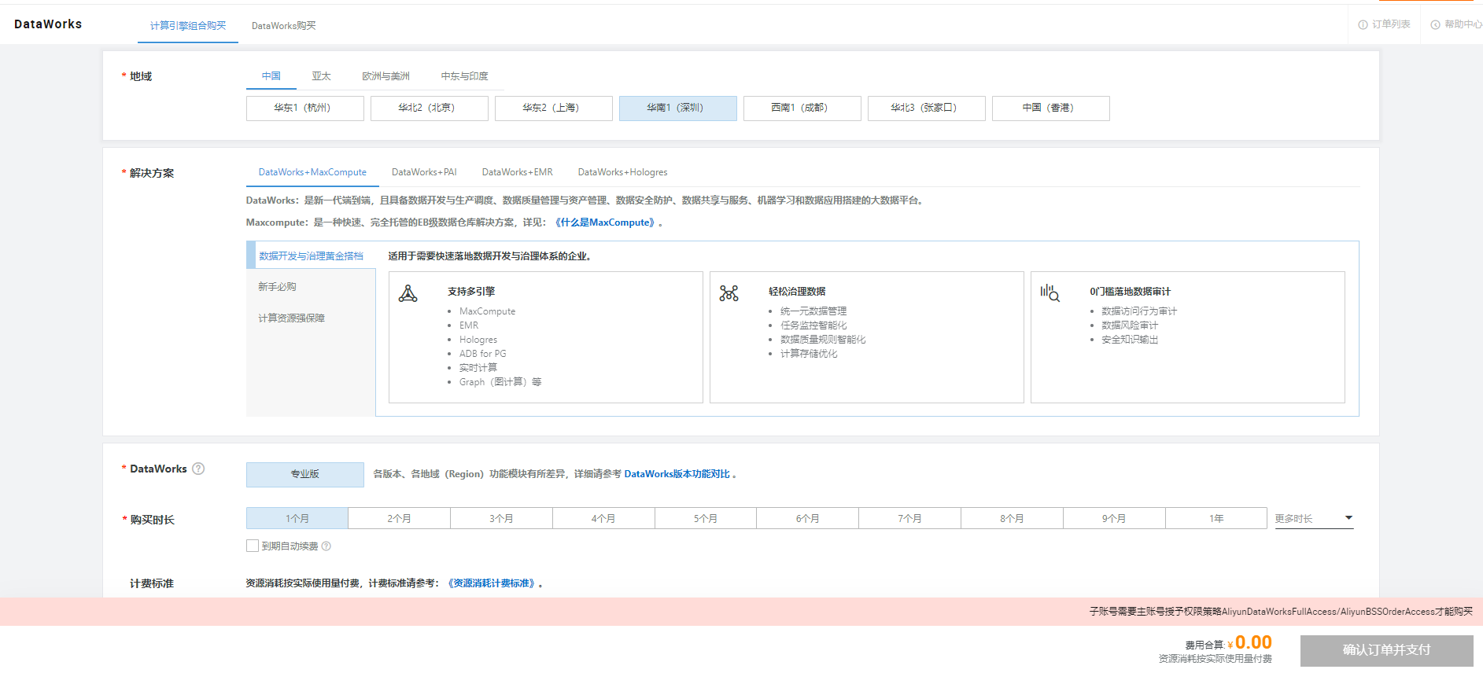Select 7个月 purchase duration
This screenshot has height=673, width=1483.
[910, 519]
